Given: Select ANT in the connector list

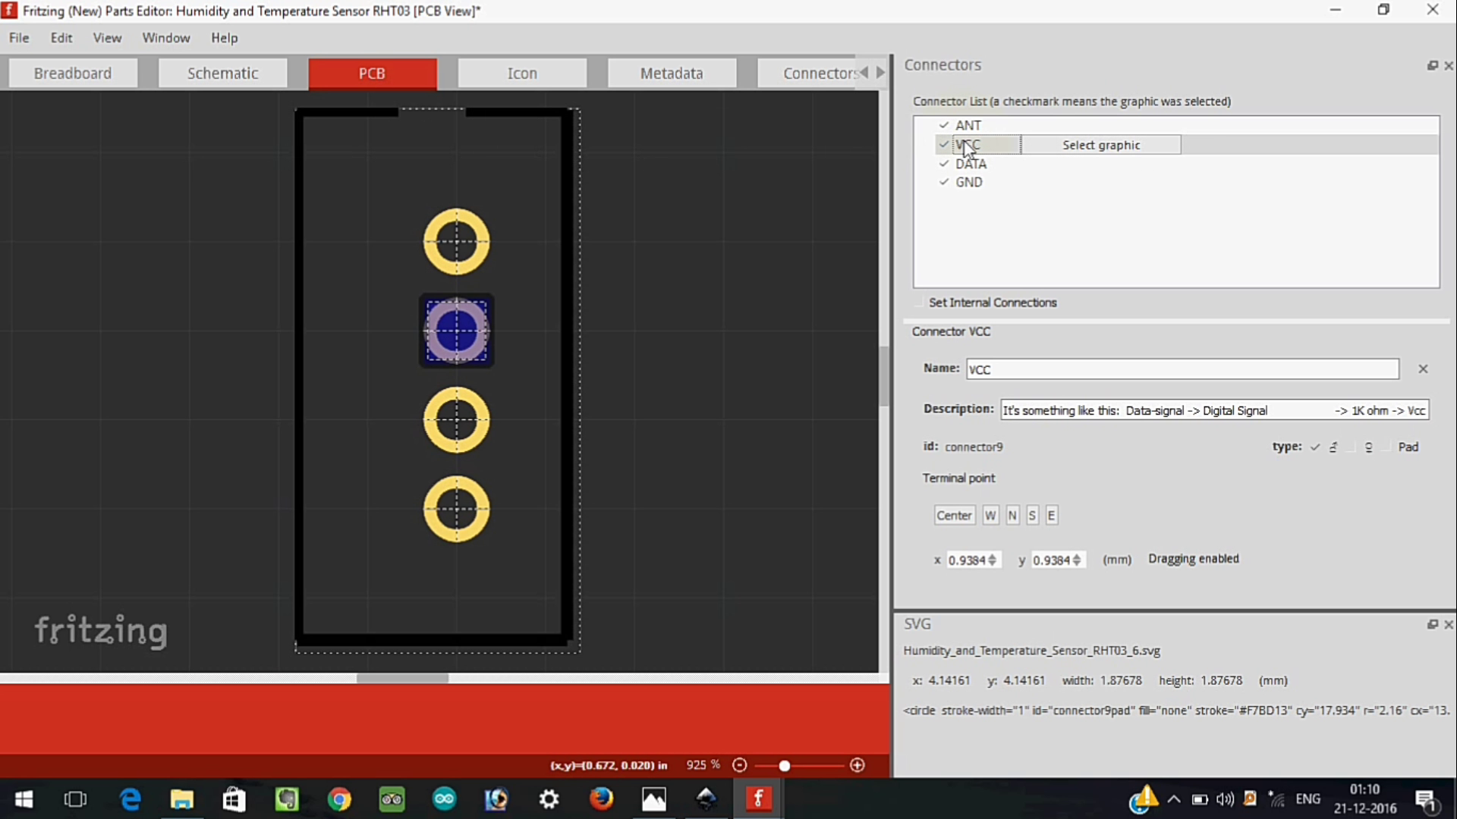Looking at the screenshot, I should 968,125.
